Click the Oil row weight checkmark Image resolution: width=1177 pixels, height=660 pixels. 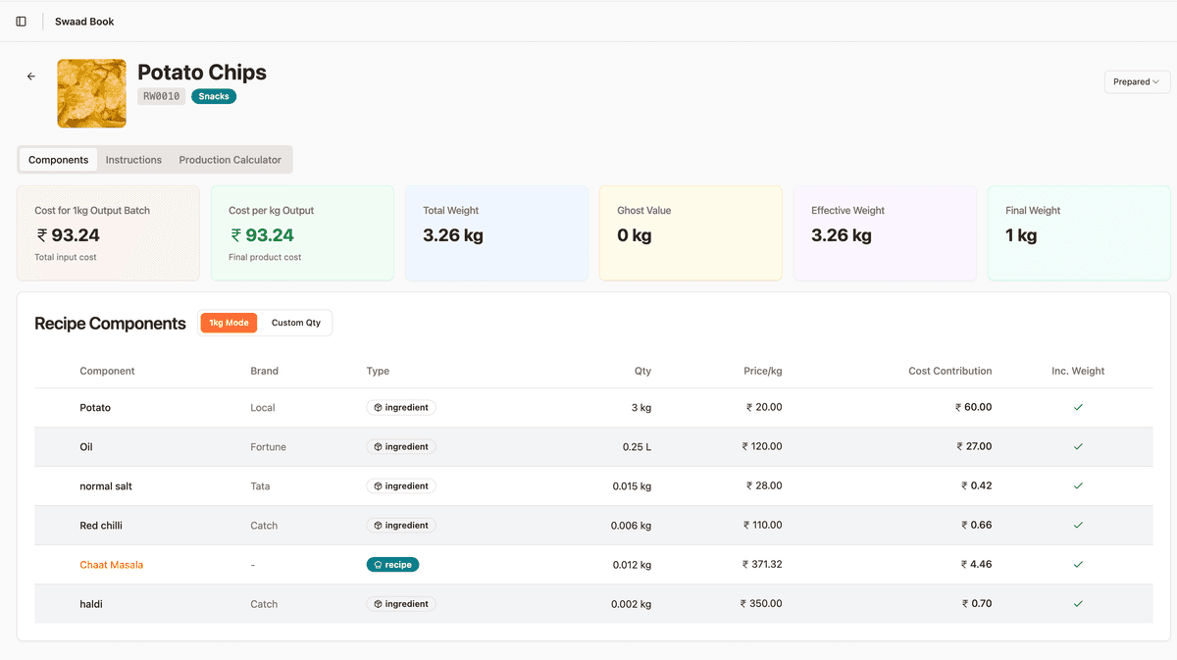pos(1078,446)
